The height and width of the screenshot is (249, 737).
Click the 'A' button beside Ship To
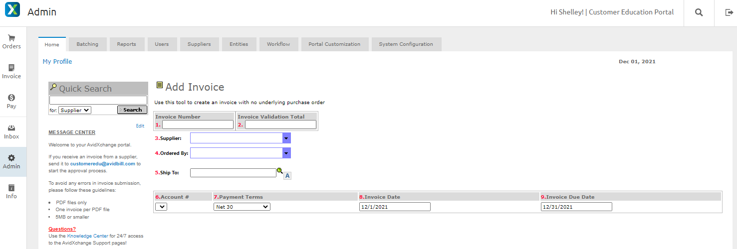click(x=287, y=175)
